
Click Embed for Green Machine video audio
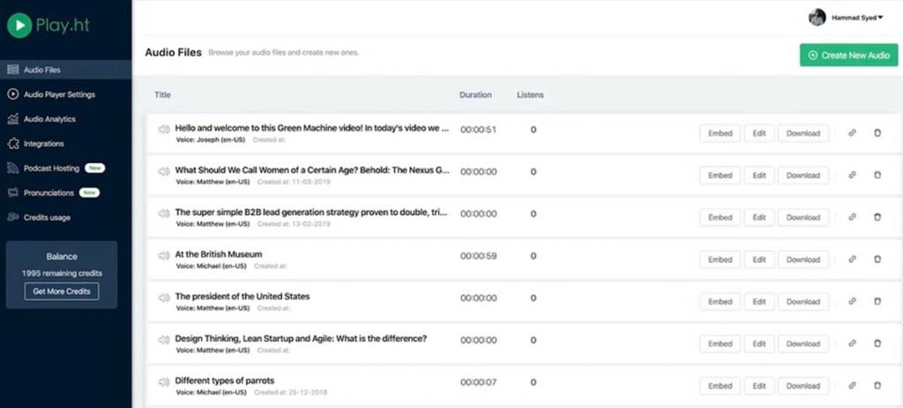click(x=720, y=133)
